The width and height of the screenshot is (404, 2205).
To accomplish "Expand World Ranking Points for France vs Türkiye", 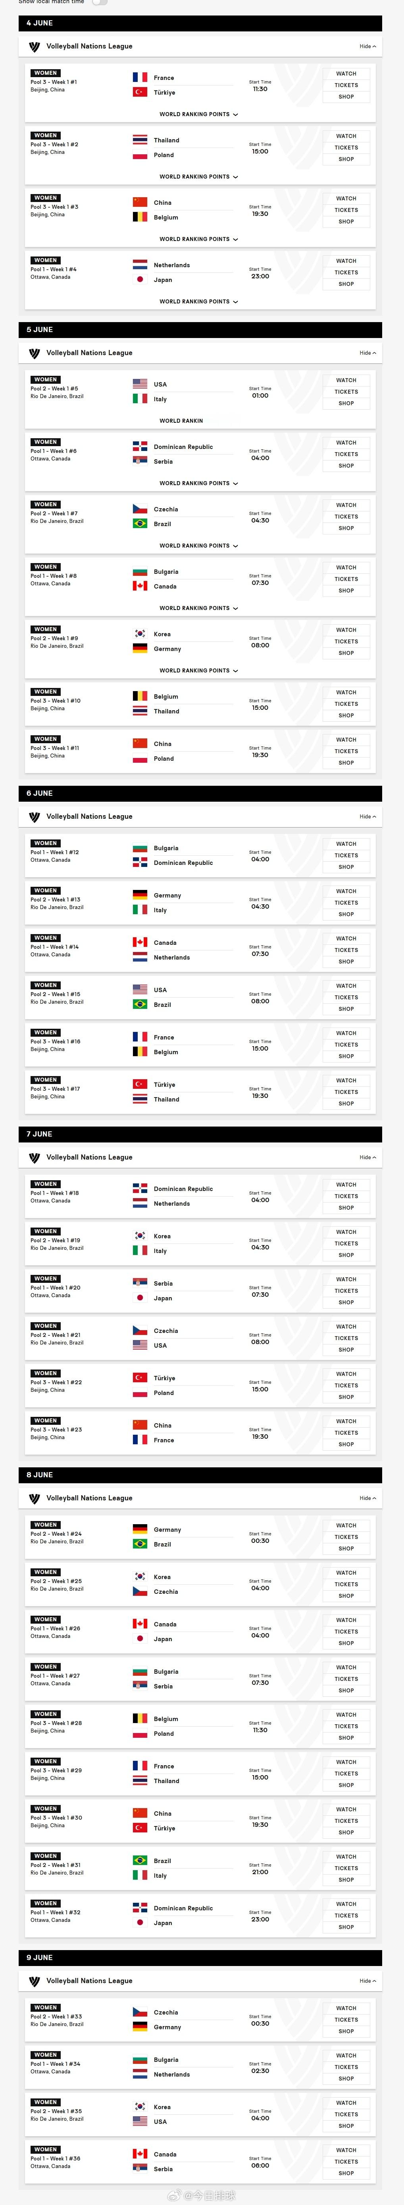I will pos(199,114).
